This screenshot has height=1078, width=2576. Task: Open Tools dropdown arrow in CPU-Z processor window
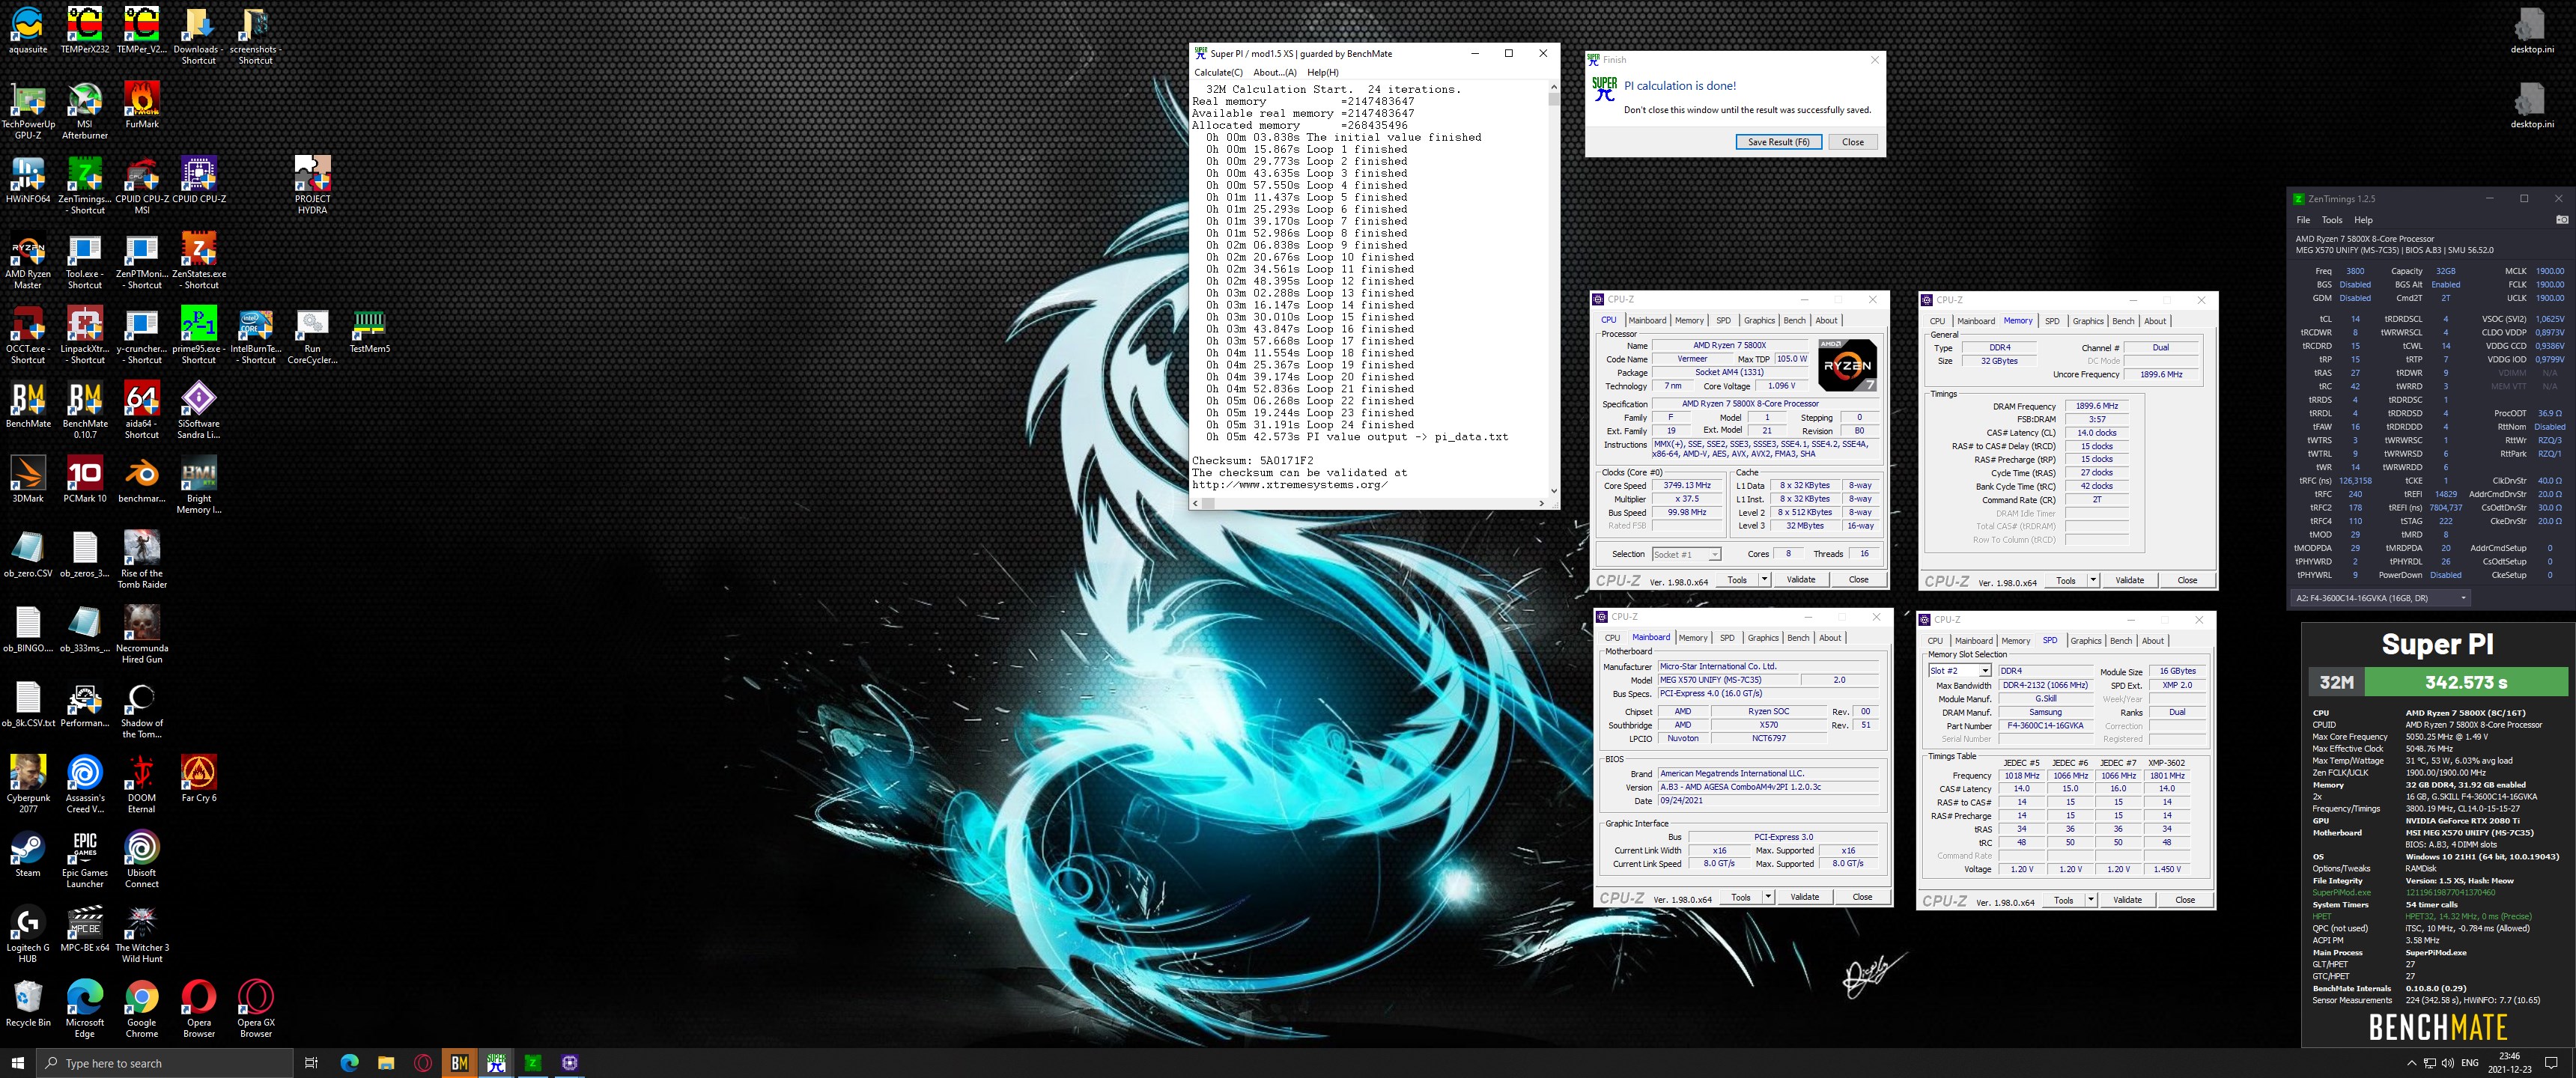coord(1764,580)
